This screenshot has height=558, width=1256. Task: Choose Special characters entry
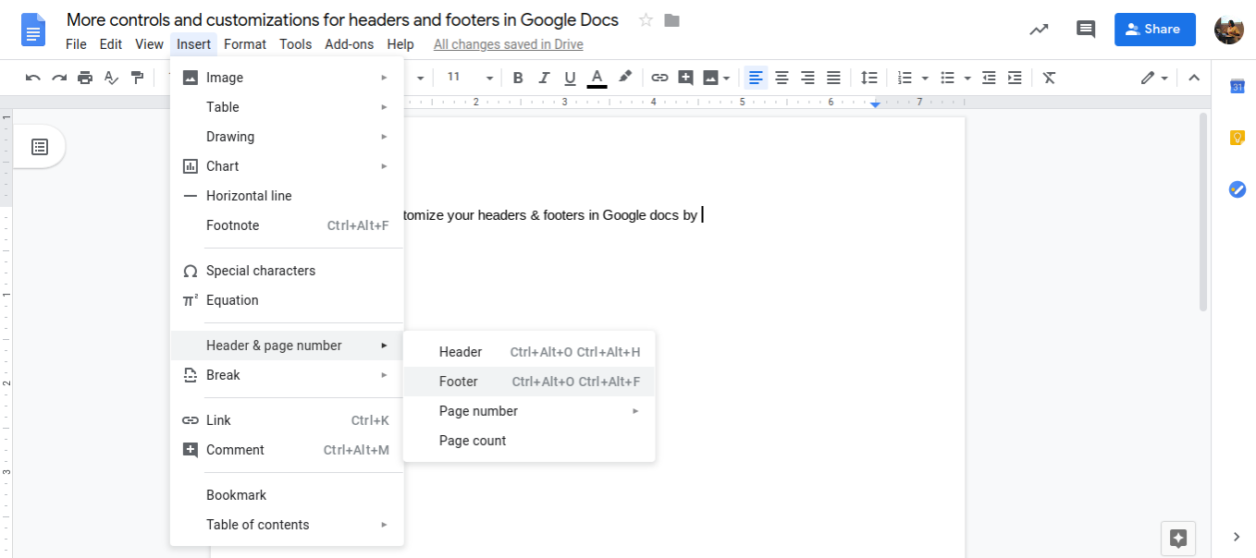coord(287,271)
